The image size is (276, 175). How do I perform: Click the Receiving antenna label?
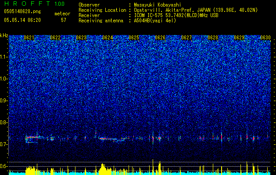[x=101, y=21]
